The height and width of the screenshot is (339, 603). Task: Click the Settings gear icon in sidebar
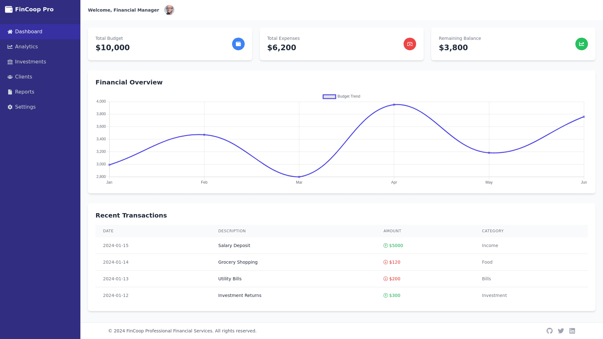[10, 107]
